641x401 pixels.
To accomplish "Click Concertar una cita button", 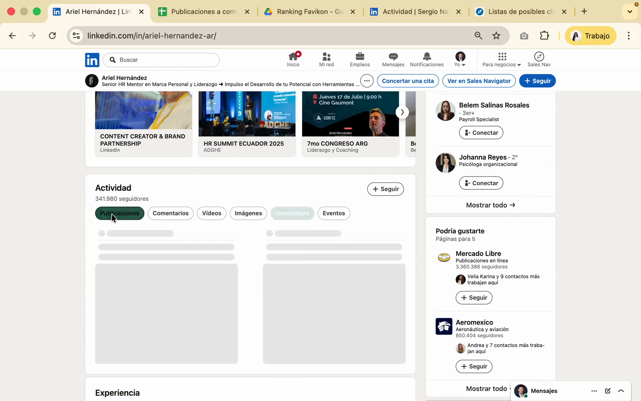I will click(408, 81).
